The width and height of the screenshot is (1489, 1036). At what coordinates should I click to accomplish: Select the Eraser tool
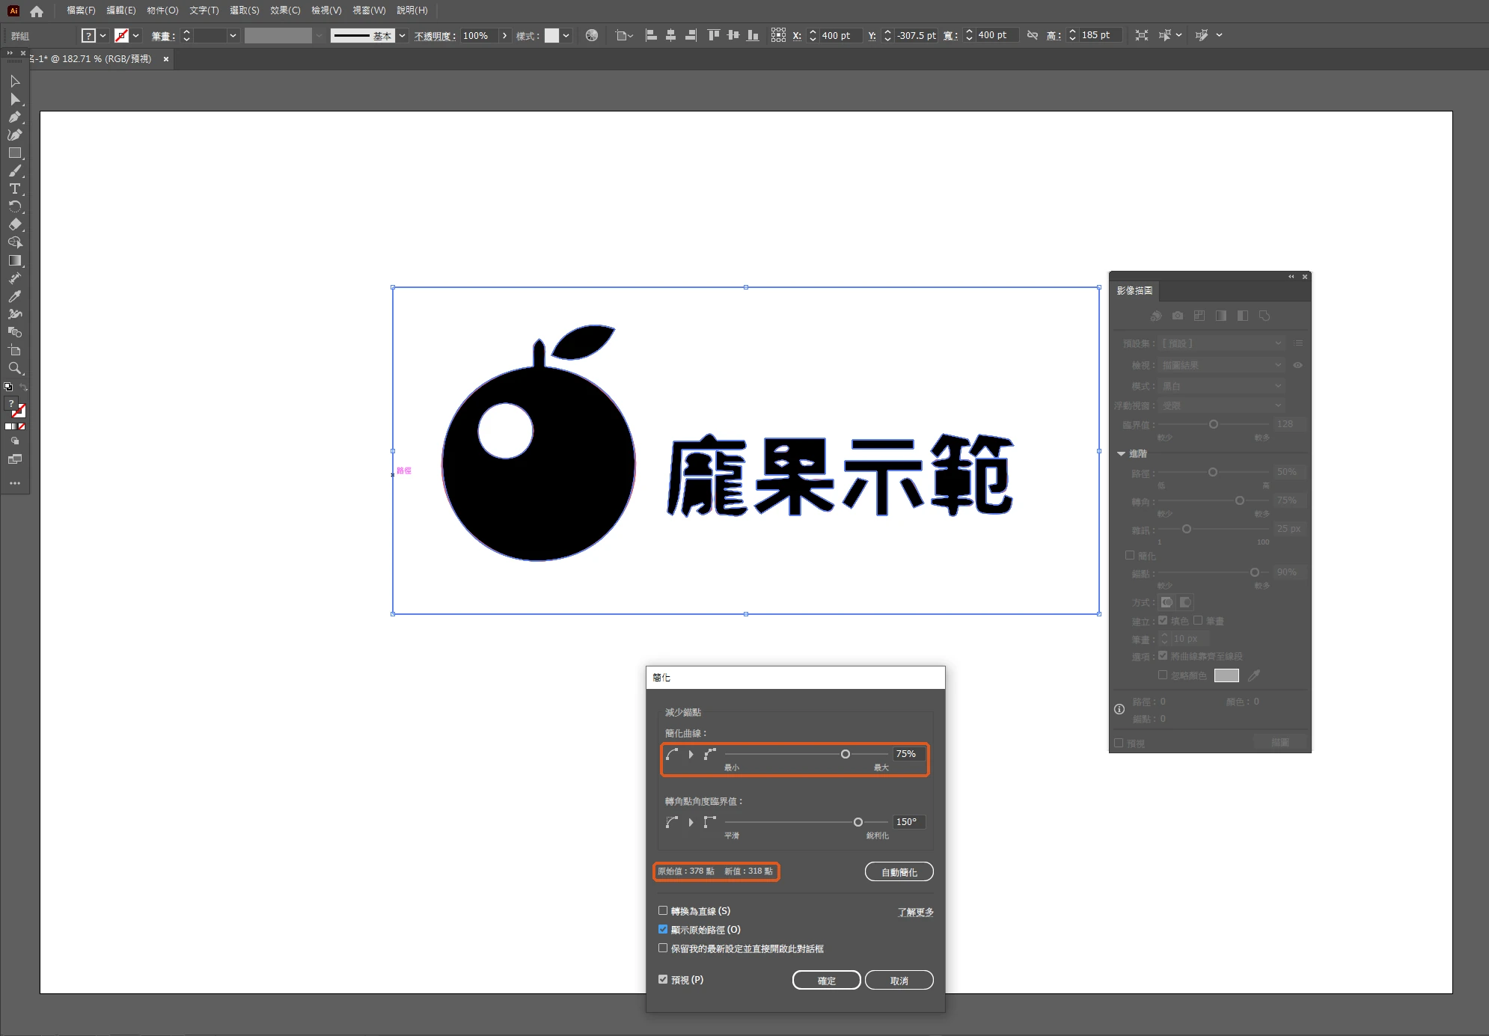click(x=14, y=224)
